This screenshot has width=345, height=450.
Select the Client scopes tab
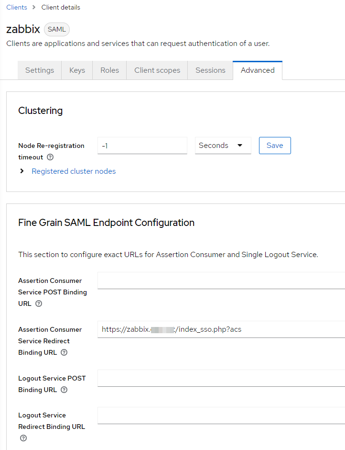click(157, 70)
